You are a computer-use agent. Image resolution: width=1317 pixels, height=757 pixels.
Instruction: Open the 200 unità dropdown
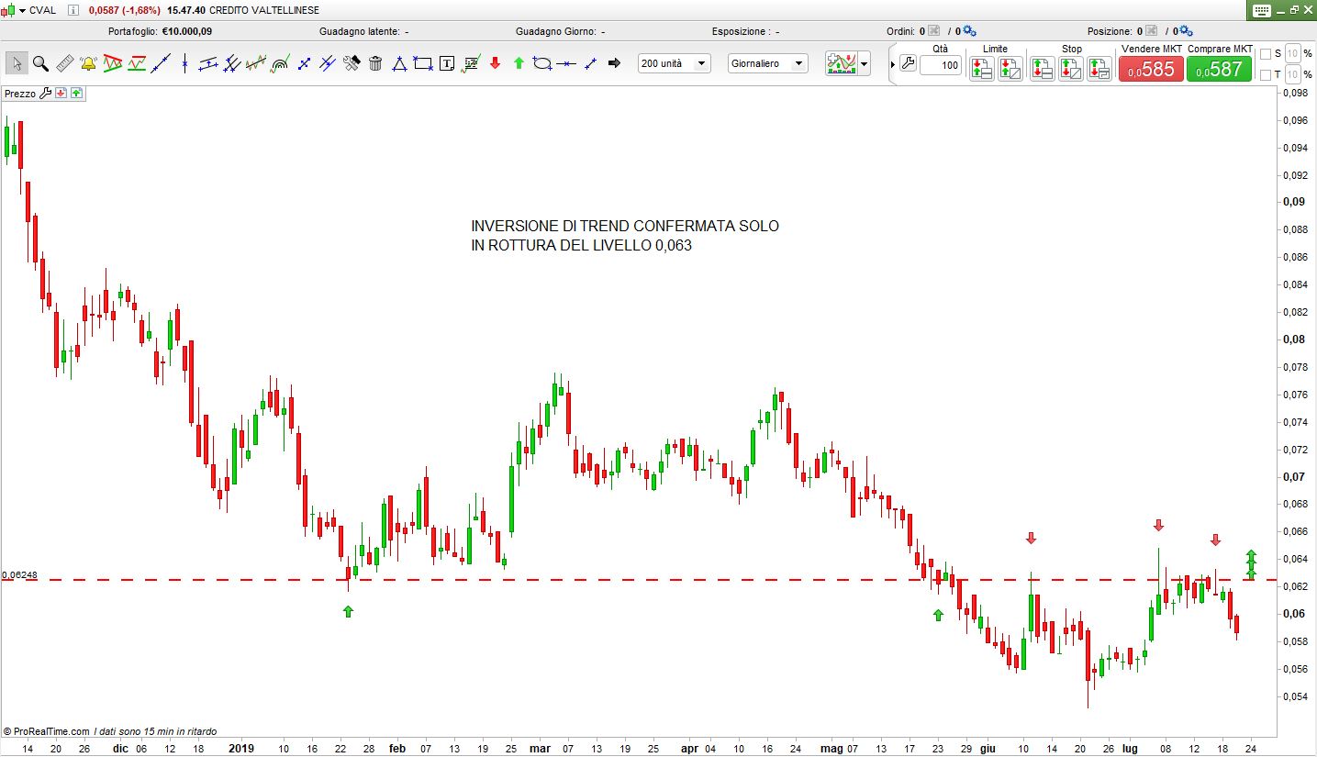coord(675,63)
